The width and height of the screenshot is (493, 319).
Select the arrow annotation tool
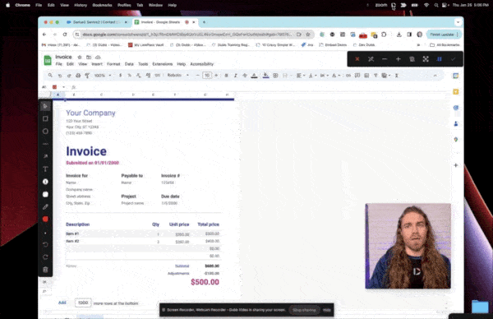coord(45,156)
